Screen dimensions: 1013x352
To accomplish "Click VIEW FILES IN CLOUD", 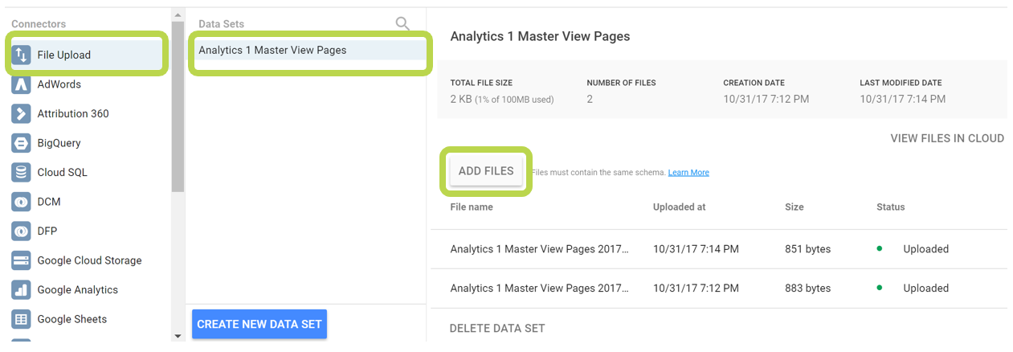I will click(x=947, y=138).
